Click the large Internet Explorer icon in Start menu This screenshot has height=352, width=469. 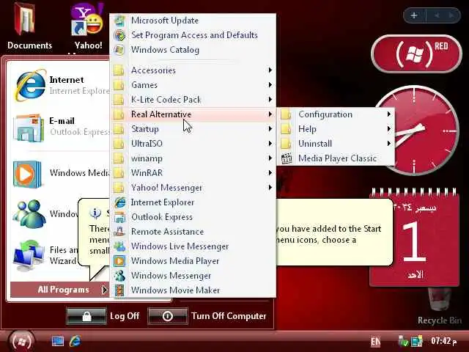(x=30, y=85)
